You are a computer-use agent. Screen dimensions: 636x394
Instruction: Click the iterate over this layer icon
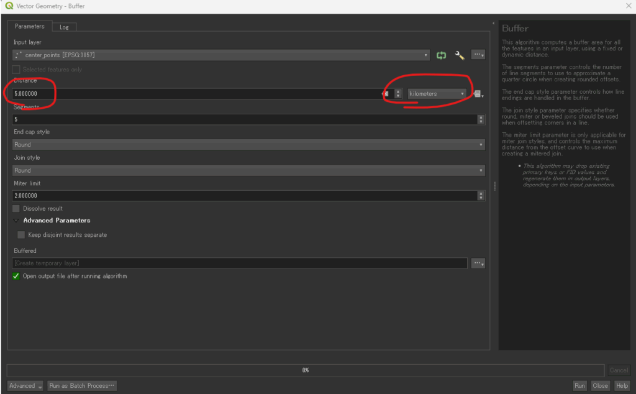[x=442, y=55]
